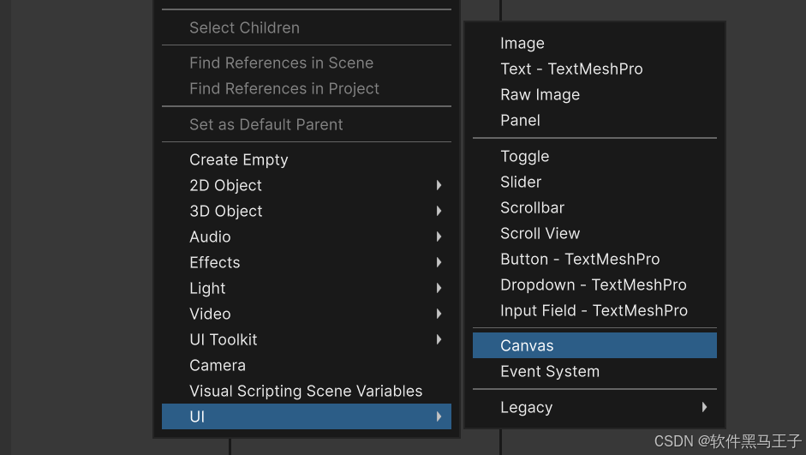Expand the 3D Object submenu arrow
The image size is (806, 455).
(439, 211)
